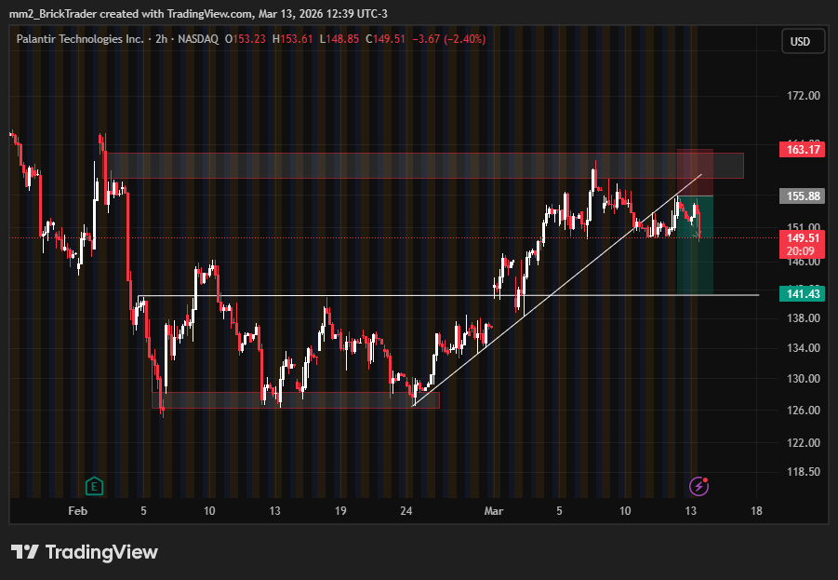
Task: Click the 19 date label on time axis
Action: [340, 511]
